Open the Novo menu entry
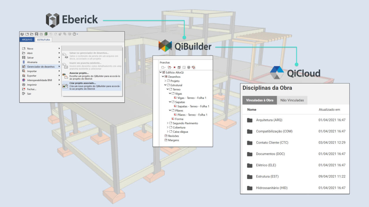The height and width of the screenshot is (207, 369). tap(42, 49)
